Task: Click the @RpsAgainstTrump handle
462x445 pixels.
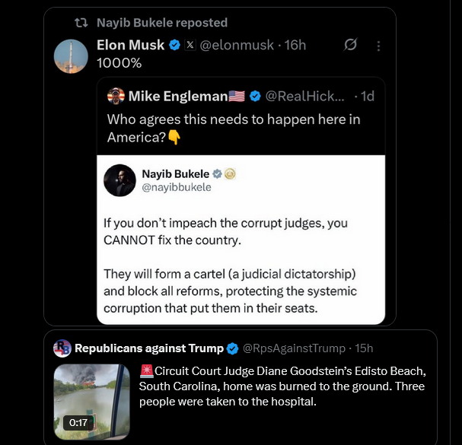Action: [293, 348]
